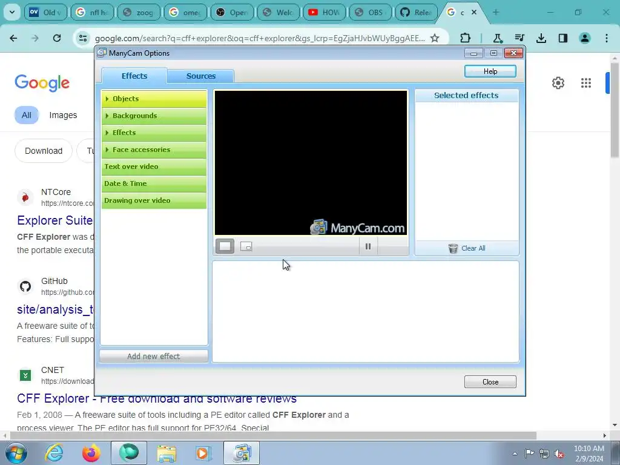620x465 pixels.
Task: Click the Google logo
Action: coord(42,82)
